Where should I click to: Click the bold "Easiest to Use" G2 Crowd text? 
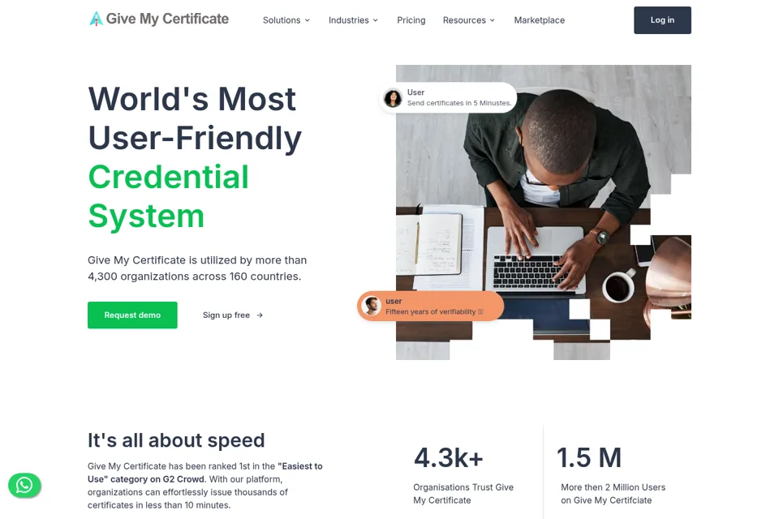tap(204, 473)
